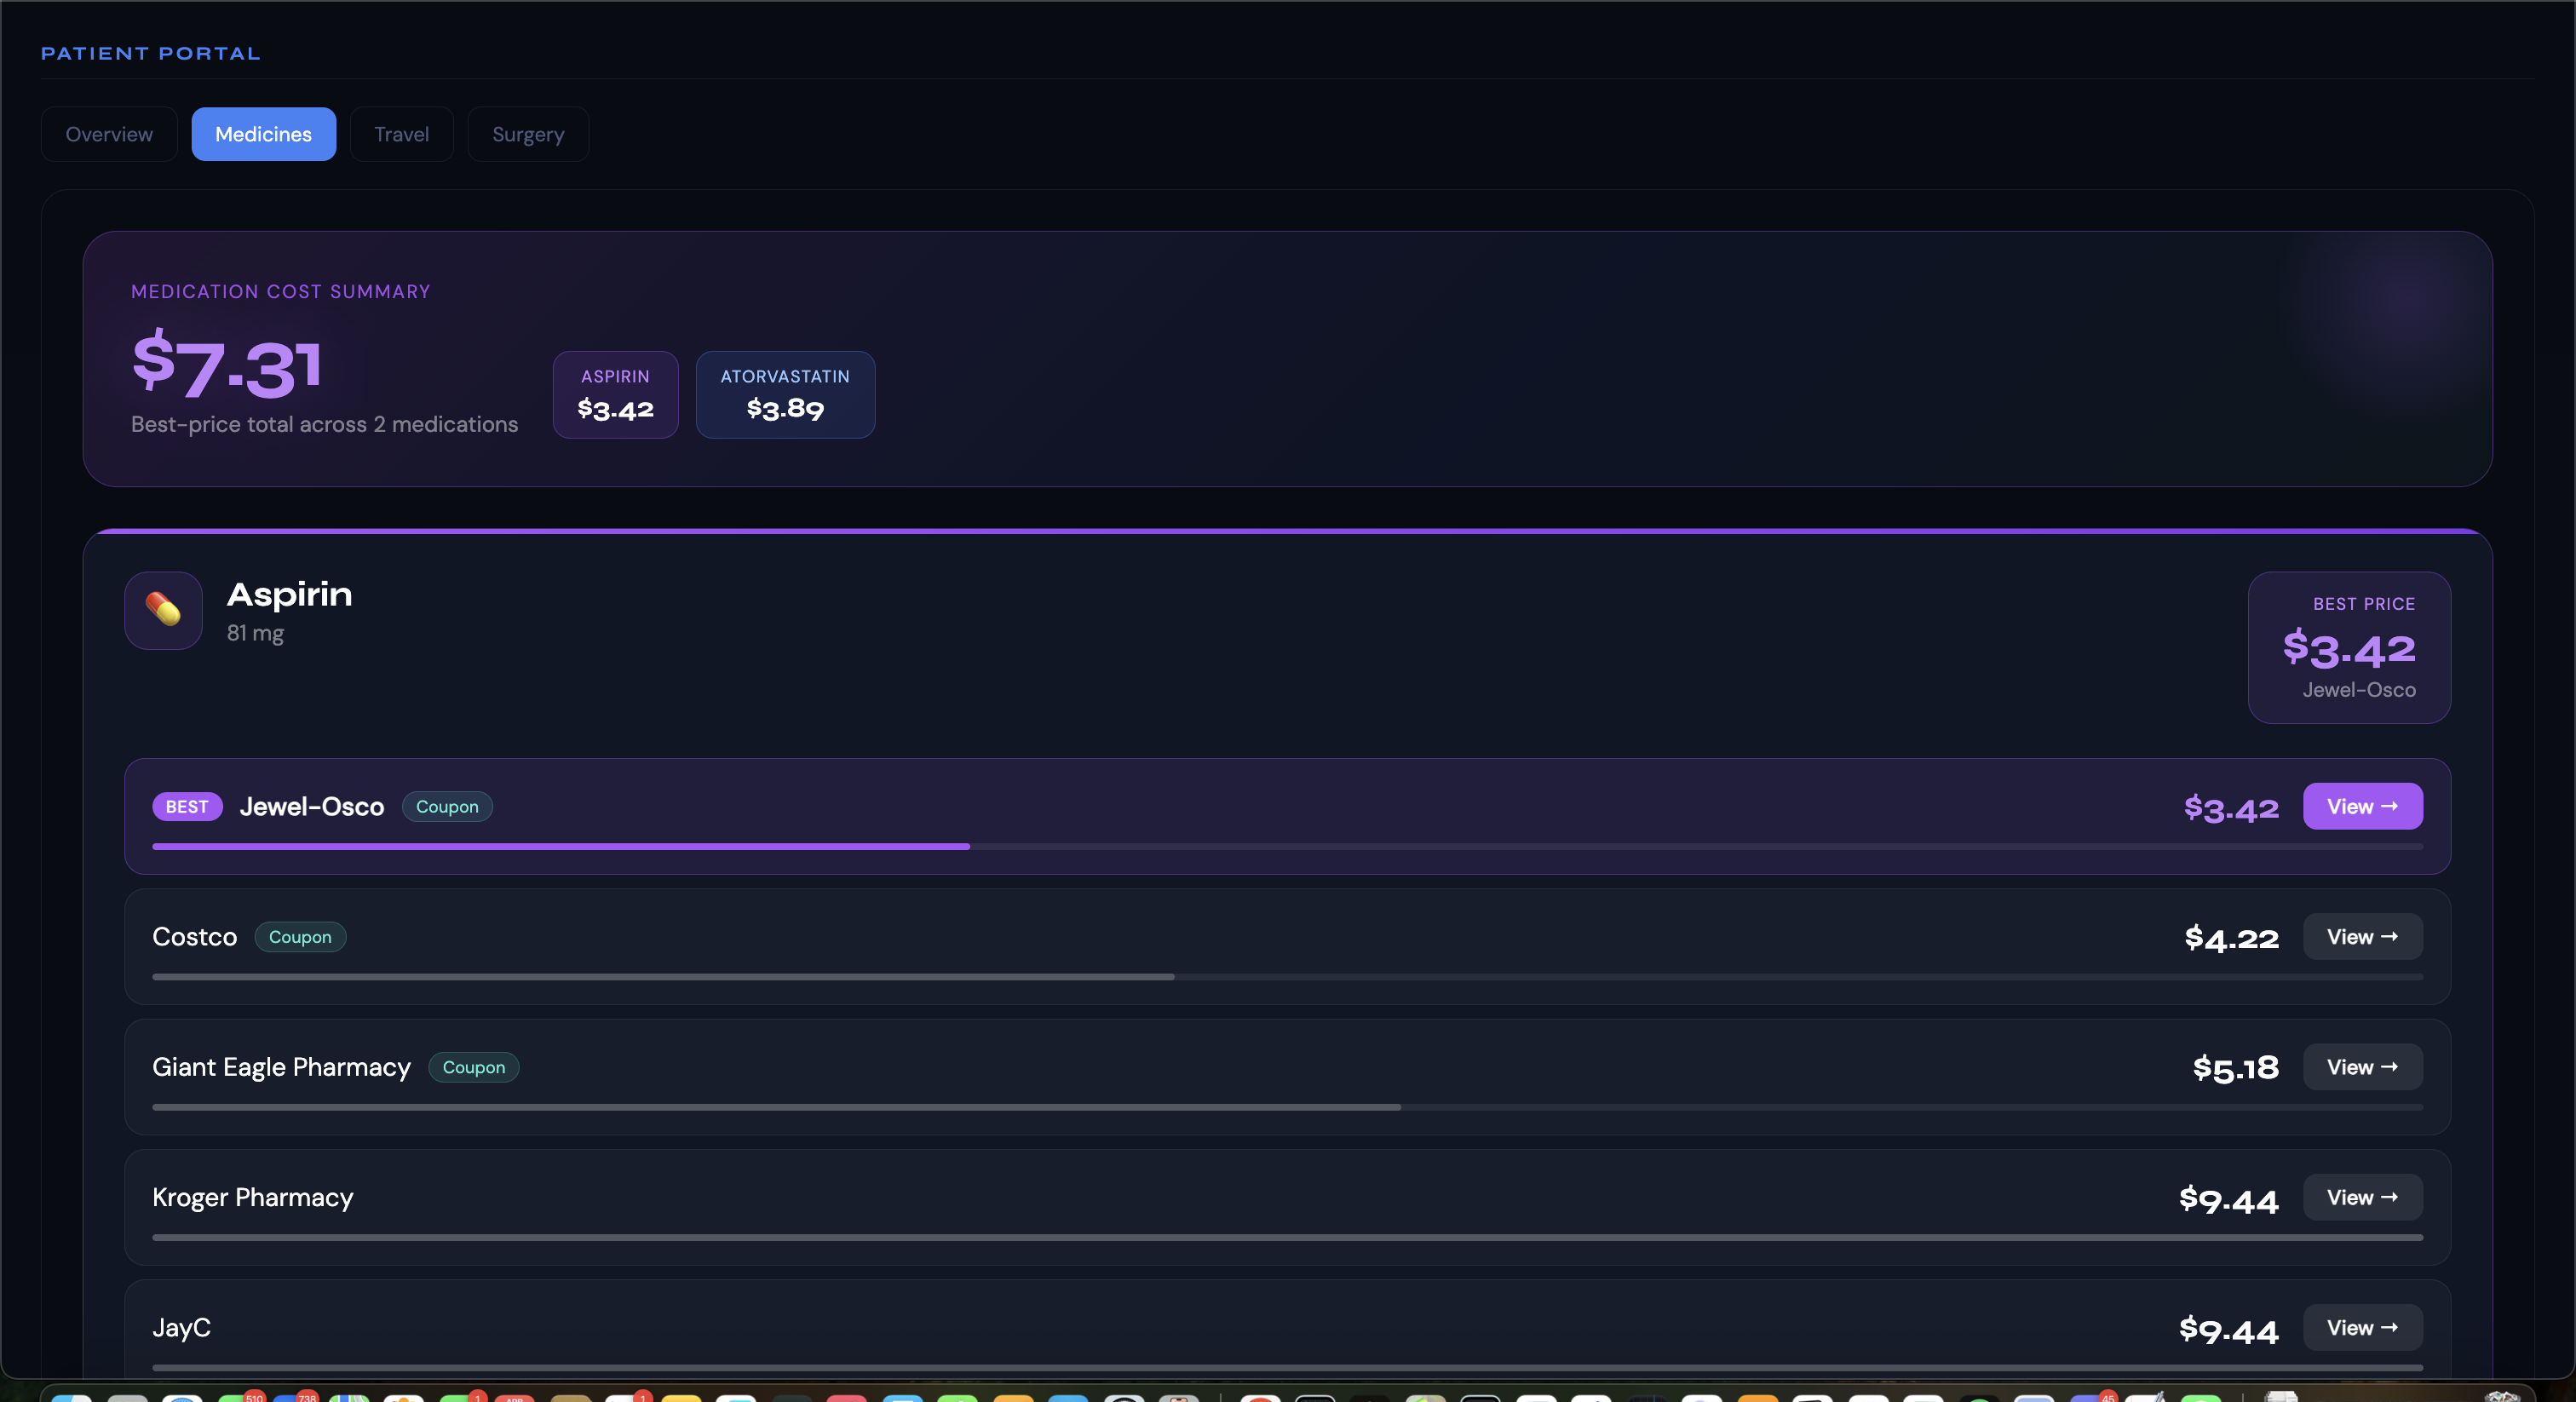The image size is (2576, 1402).
Task: Click Giant Eagle Pharmacy's Coupon tag
Action: tap(473, 1066)
